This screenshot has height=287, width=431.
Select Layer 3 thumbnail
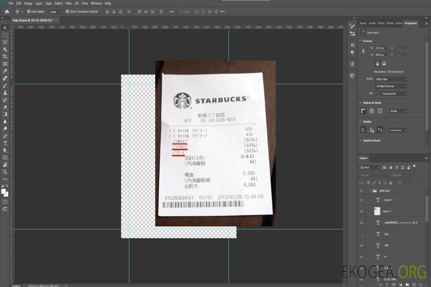click(x=377, y=211)
